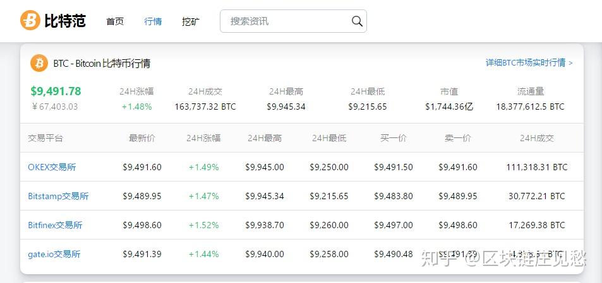This screenshot has height=283, width=602.
Task: Click gate.io 24H high $9,940.00
Action: [265, 254]
